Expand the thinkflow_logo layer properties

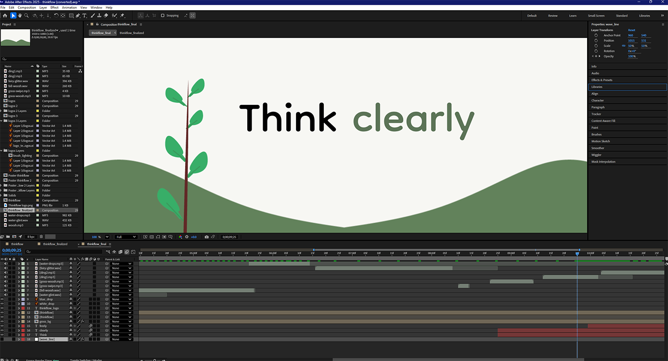(19, 308)
